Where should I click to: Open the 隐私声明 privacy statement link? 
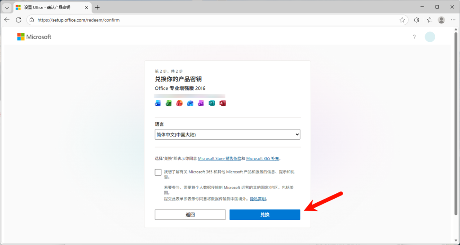tap(258, 199)
